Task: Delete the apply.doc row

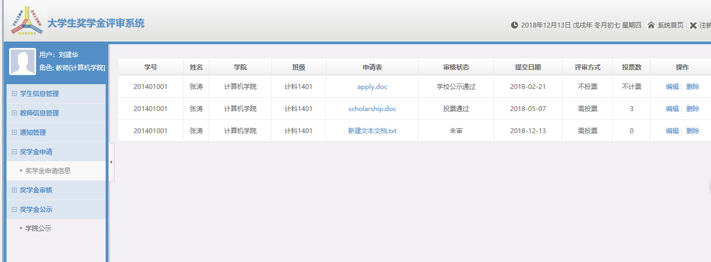Action: 693,86
